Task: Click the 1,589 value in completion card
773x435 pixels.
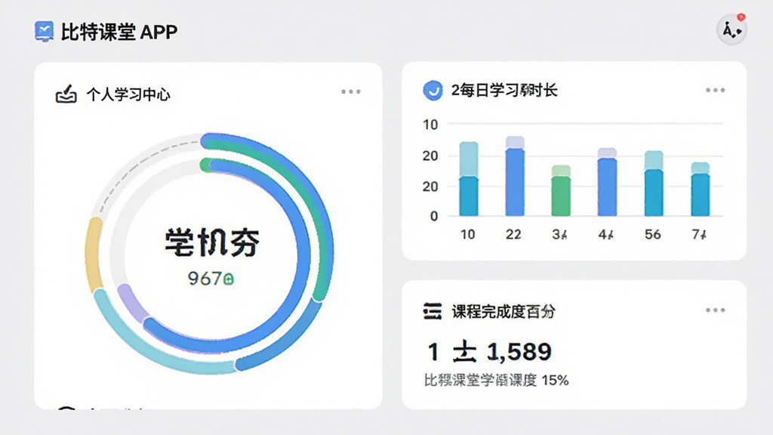Action: [x=519, y=352]
